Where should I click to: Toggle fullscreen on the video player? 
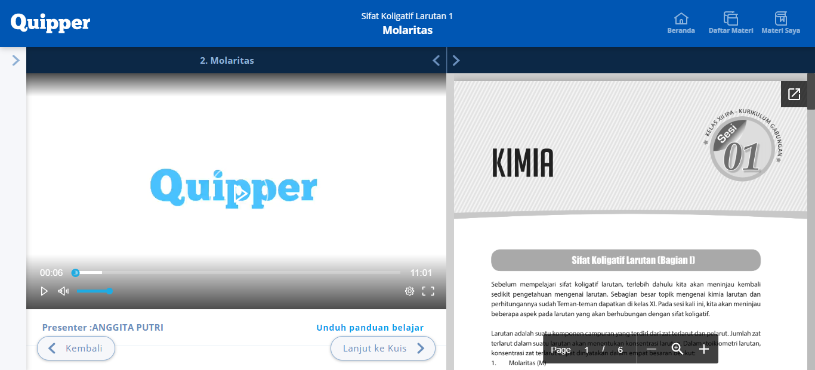tap(428, 291)
